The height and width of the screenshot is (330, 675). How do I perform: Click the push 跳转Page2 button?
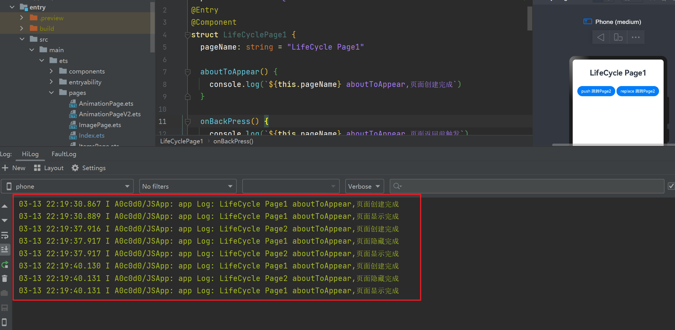[x=596, y=91]
